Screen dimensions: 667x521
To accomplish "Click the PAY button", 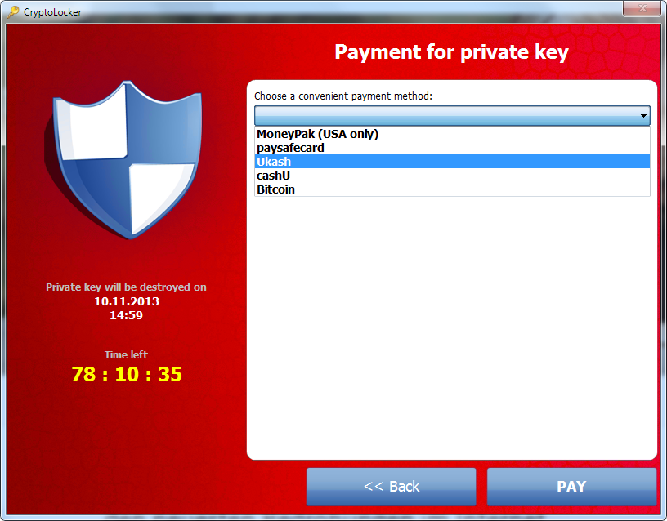I will (x=571, y=487).
